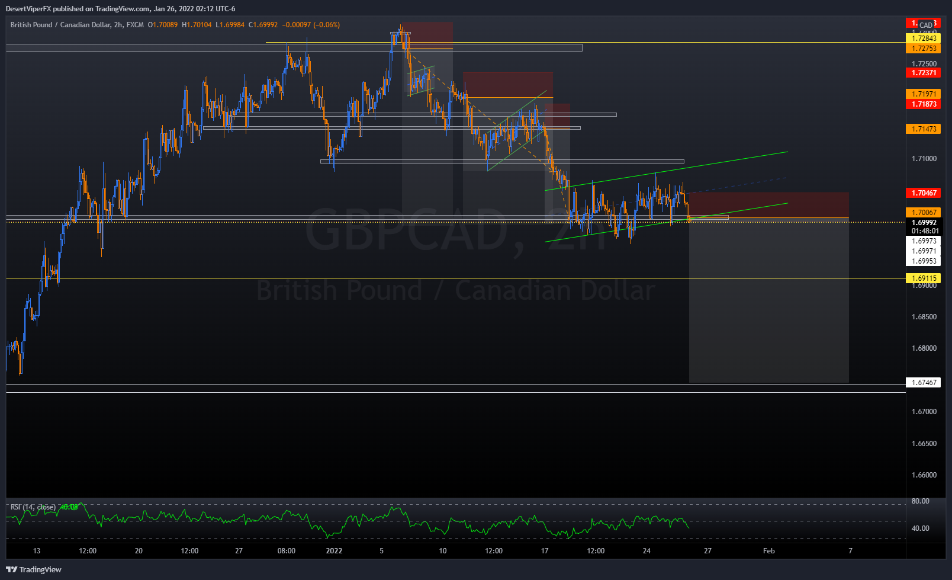Click the 17 date marker on time axis

tap(545, 551)
